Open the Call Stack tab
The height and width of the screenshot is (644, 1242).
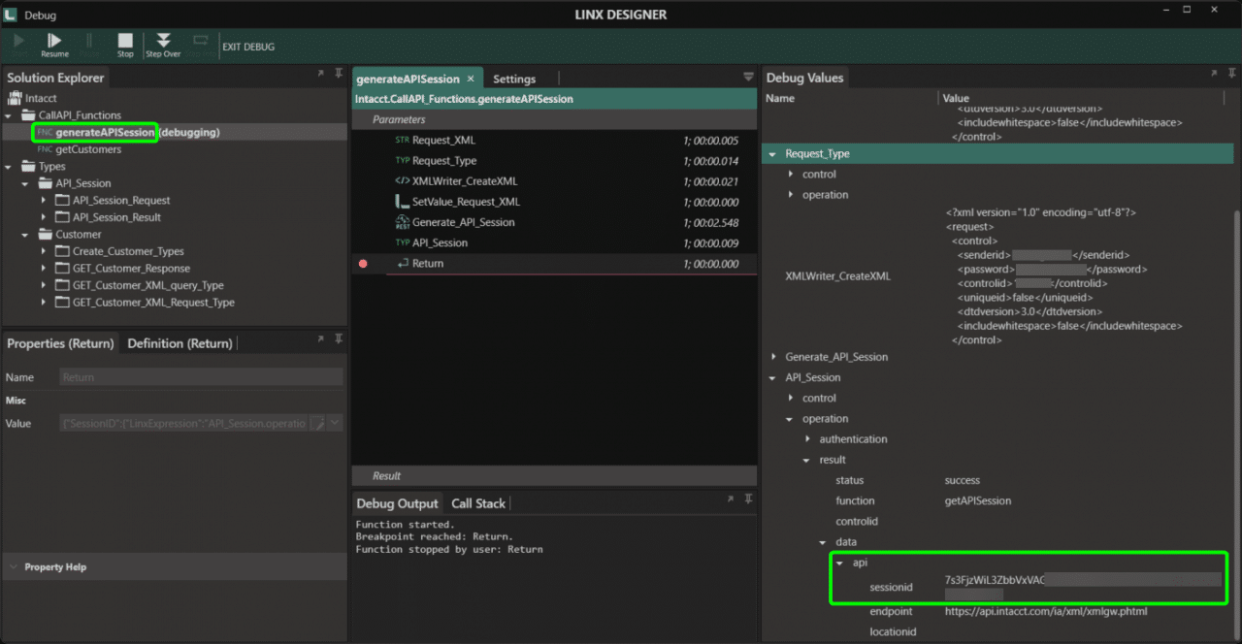tap(477, 503)
